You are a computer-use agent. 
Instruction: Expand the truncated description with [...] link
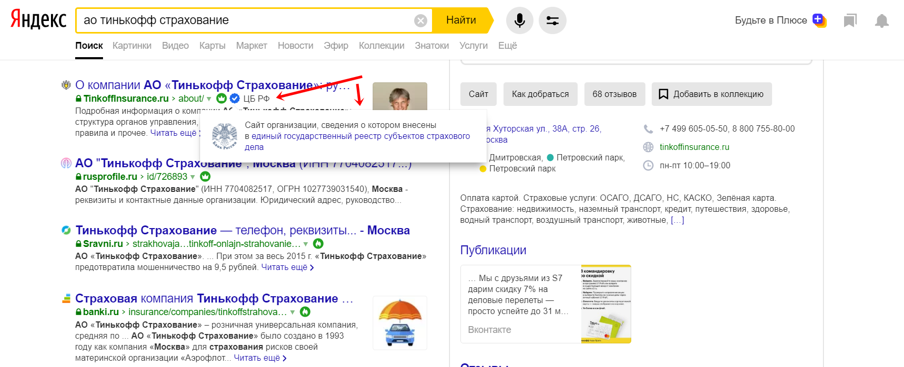677,220
